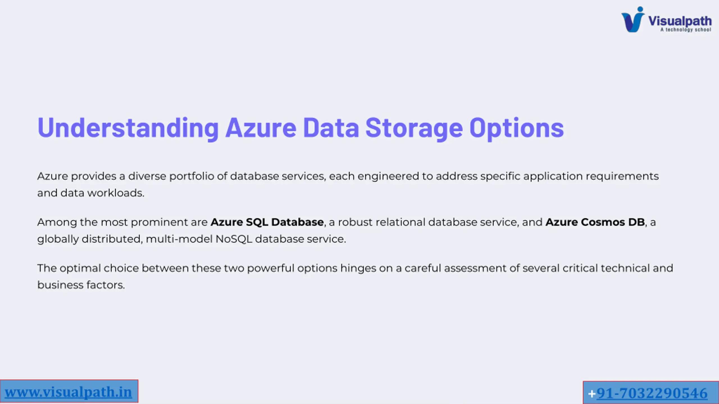The image size is (719, 404).
Task: Click the word 'Azure' in the slide title
Action: (261, 128)
